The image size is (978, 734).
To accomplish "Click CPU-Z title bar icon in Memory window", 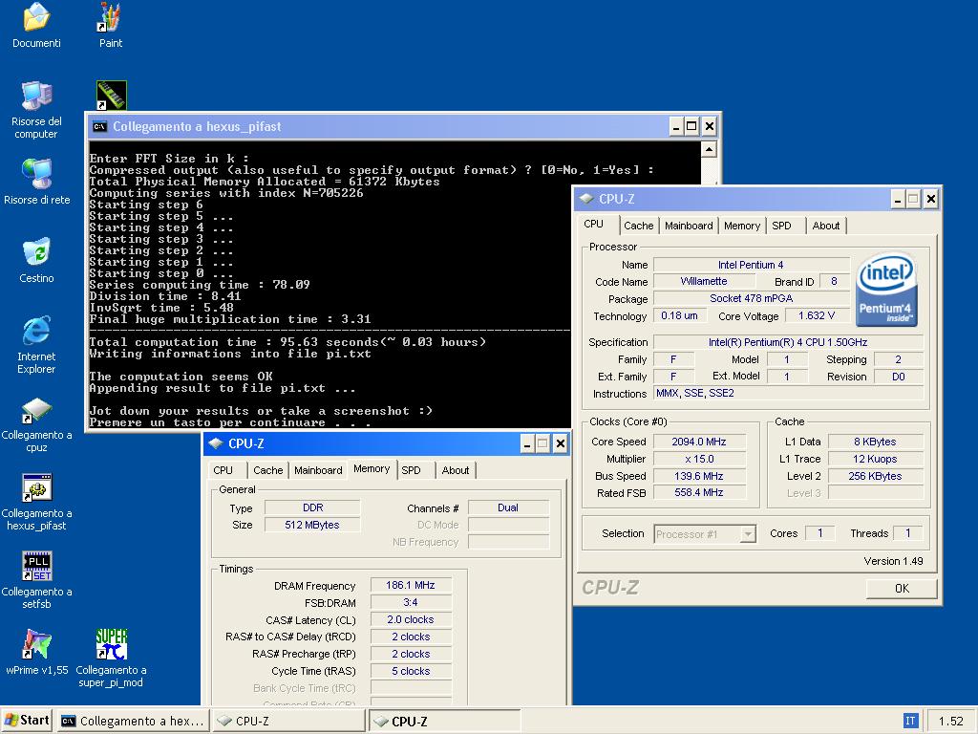I will (x=216, y=443).
